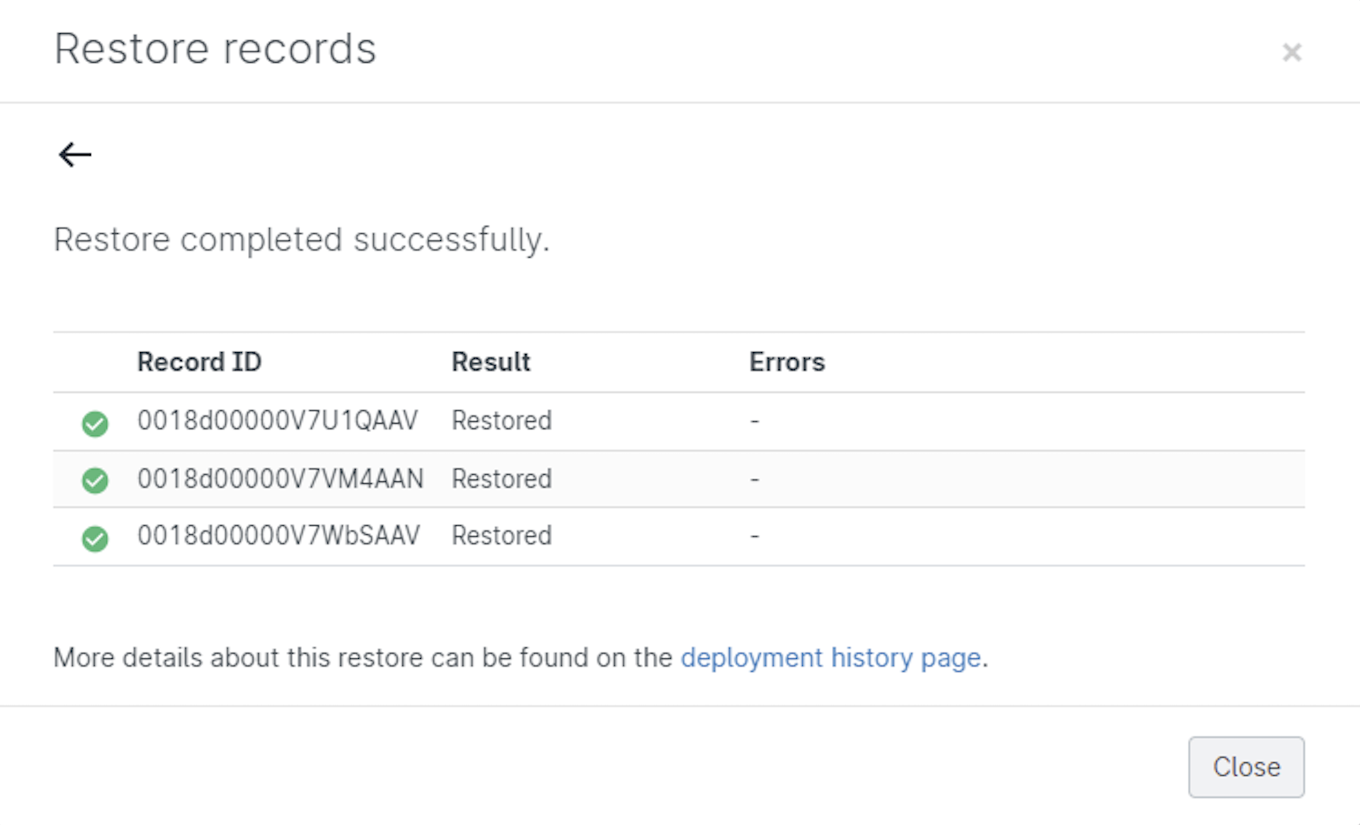Open the deployment history page link

click(831, 658)
